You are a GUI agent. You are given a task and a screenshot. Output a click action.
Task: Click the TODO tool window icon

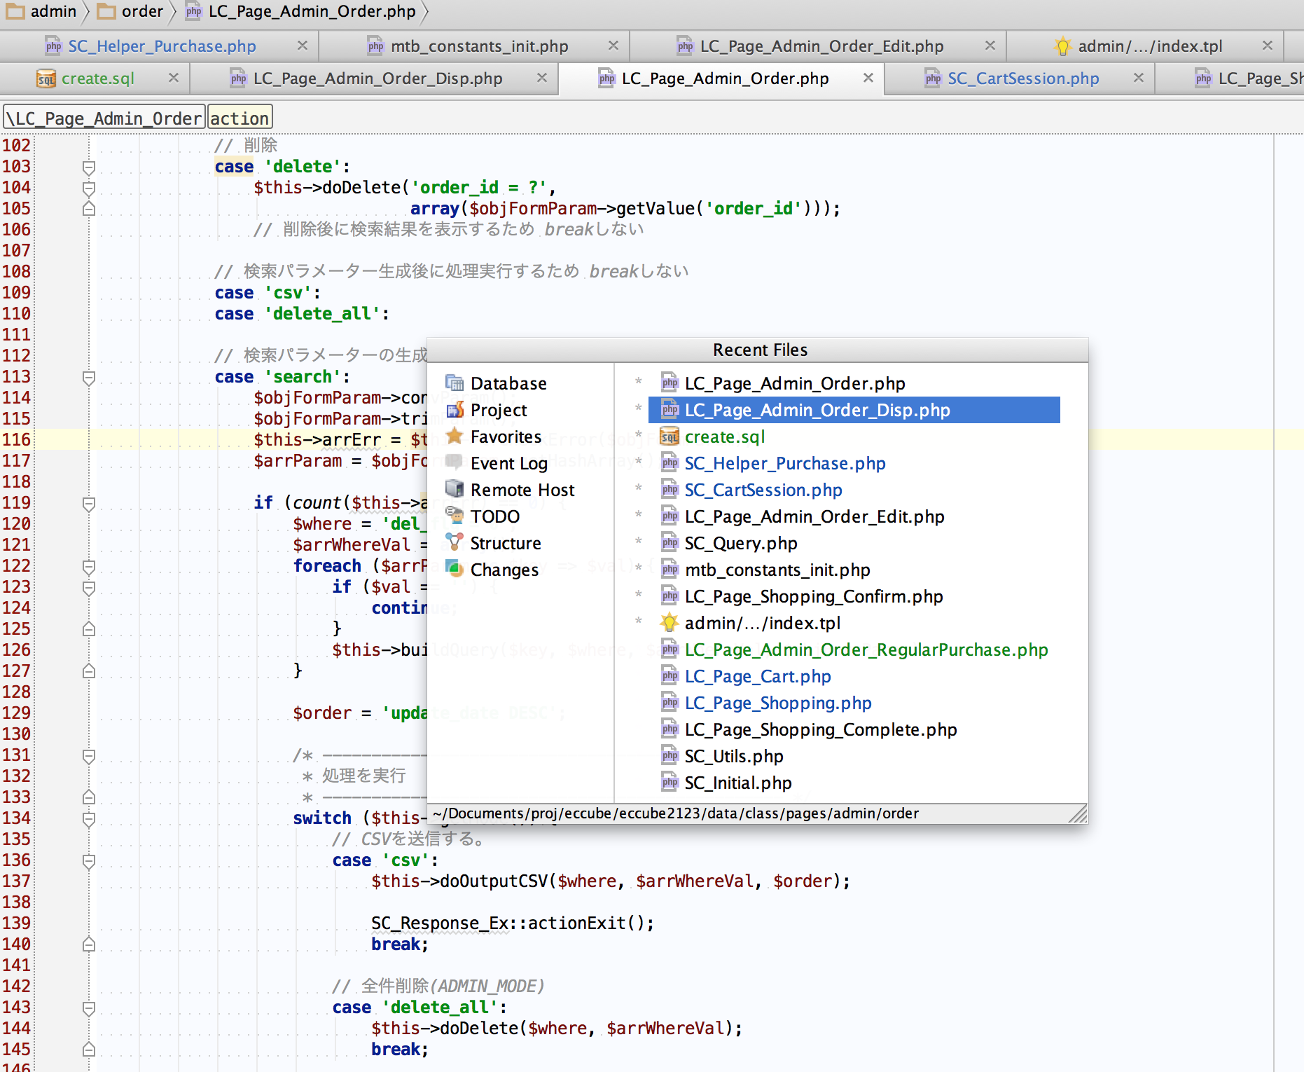pyautogui.click(x=455, y=516)
